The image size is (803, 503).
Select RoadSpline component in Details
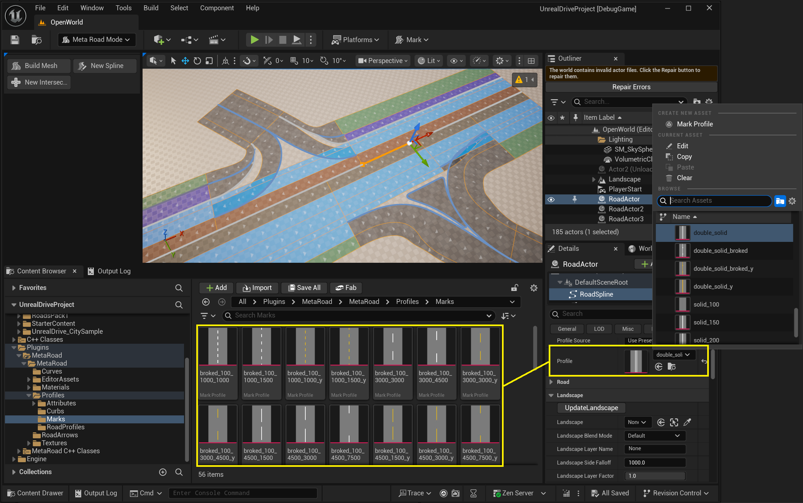pos(596,294)
